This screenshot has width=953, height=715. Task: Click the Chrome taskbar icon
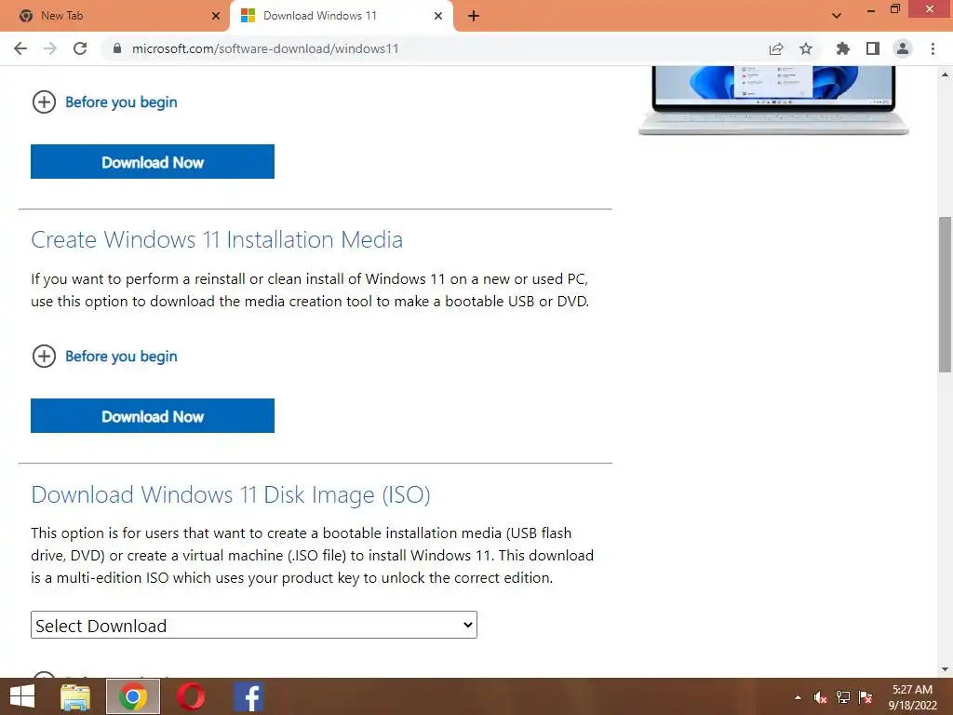tap(133, 696)
